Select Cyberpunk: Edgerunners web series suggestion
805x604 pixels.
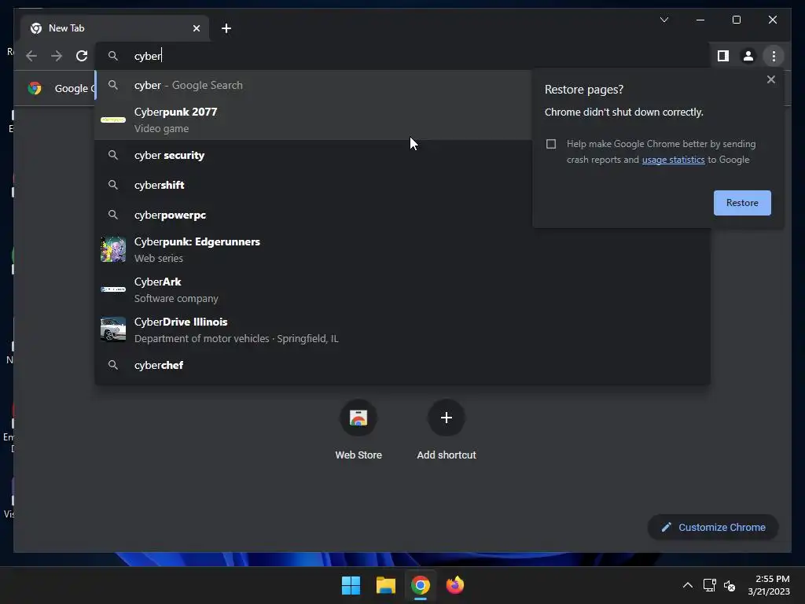(402, 249)
